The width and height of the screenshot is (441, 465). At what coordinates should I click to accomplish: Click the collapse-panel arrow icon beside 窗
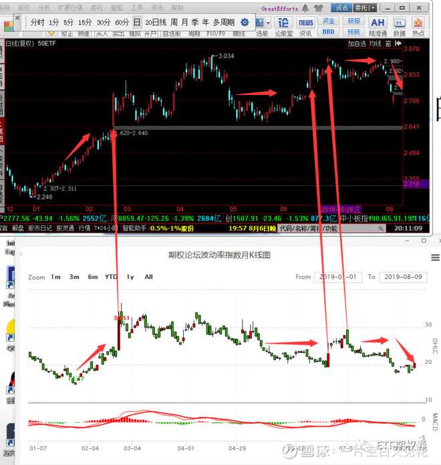(398, 43)
